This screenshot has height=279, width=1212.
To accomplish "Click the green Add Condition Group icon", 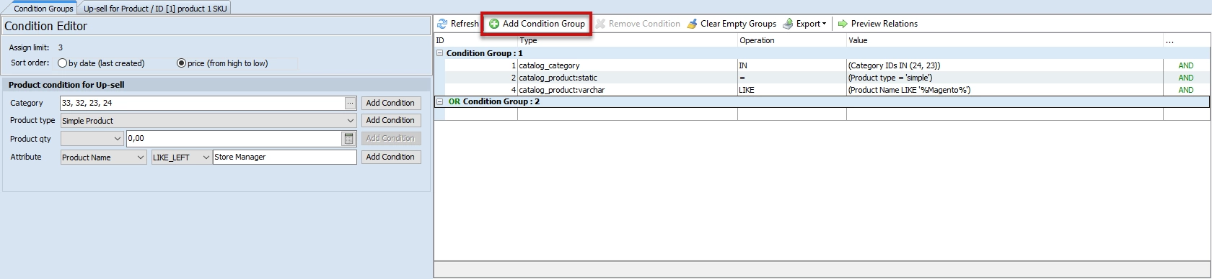I will point(494,24).
